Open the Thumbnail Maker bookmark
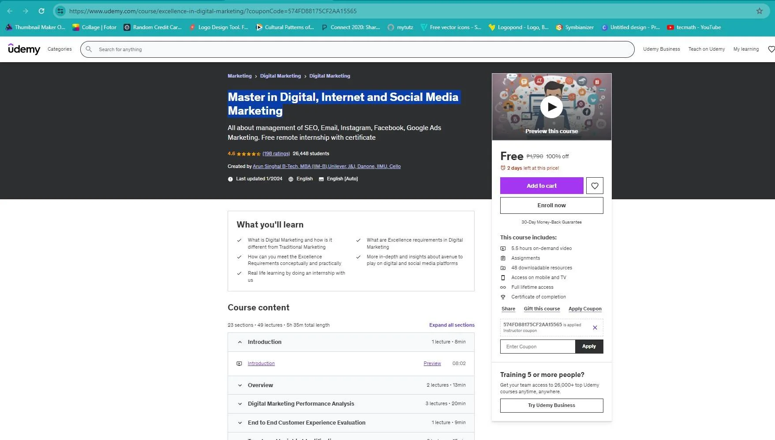775x440 pixels. pos(35,27)
